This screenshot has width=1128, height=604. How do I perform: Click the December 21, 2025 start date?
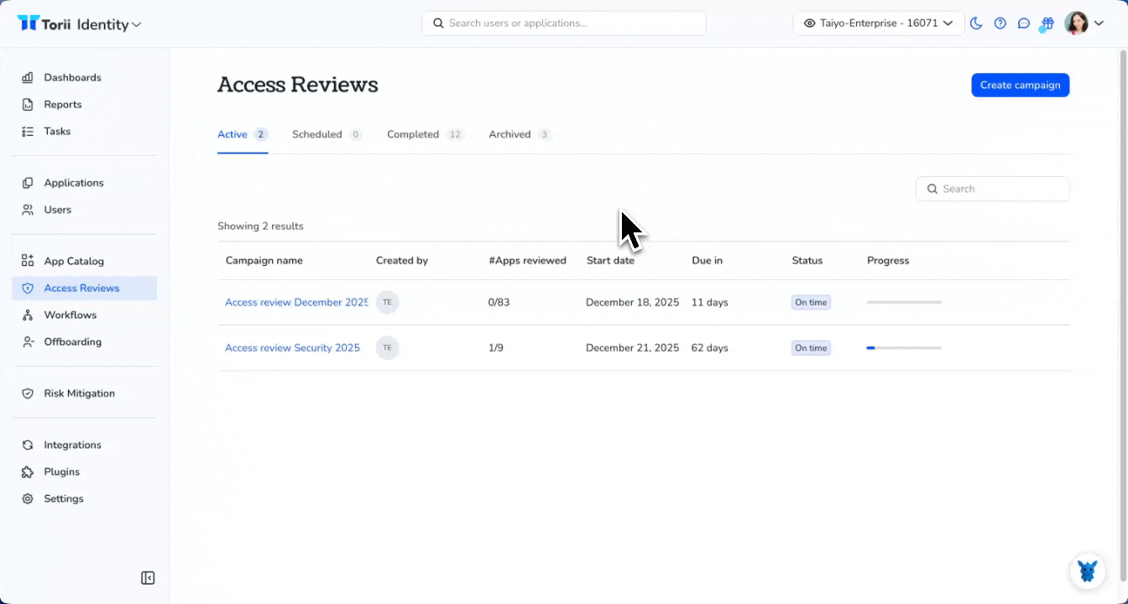(632, 347)
